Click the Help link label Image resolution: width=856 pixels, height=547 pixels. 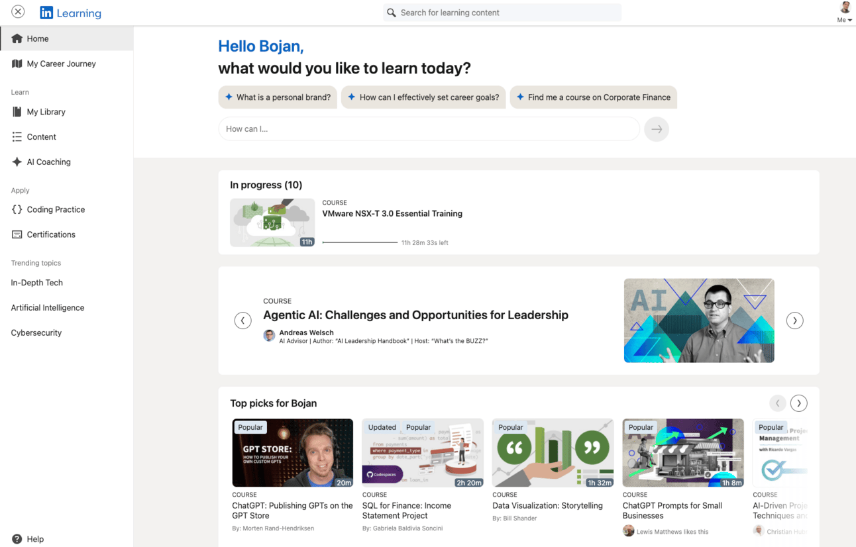pyautogui.click(x=35, y=539)
